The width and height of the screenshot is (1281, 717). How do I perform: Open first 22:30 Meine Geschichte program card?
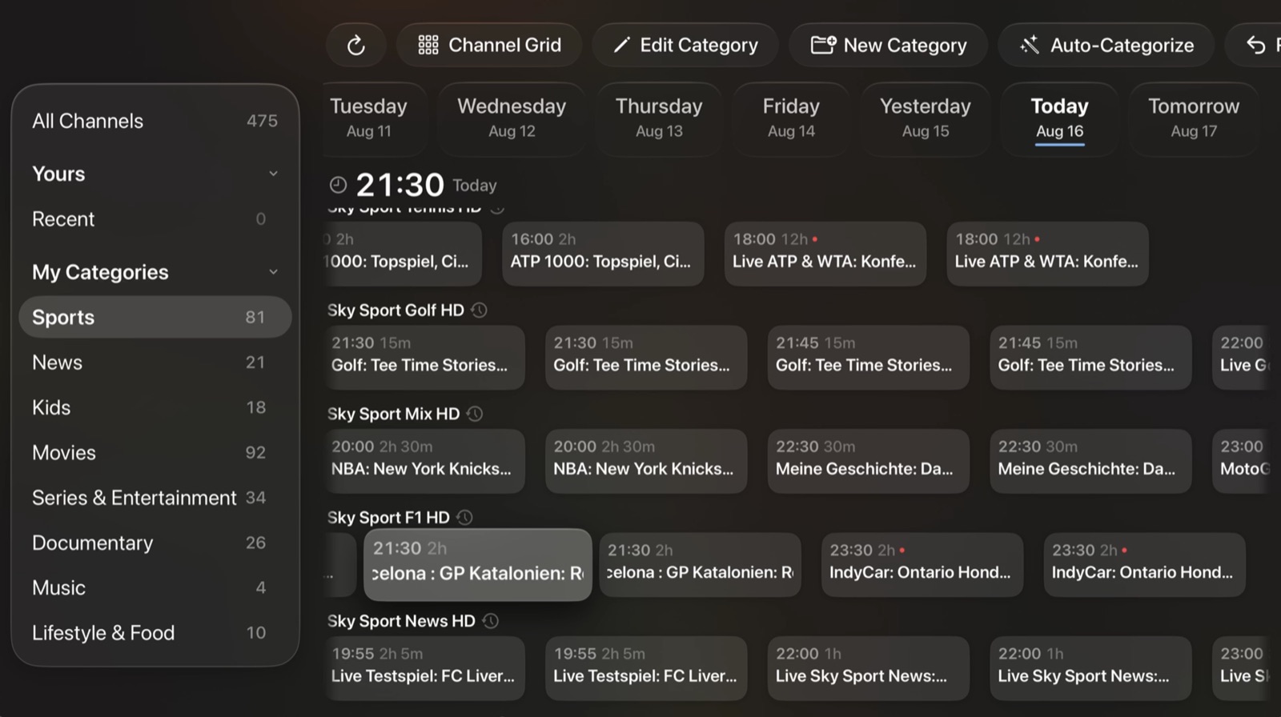click(869, 461)
